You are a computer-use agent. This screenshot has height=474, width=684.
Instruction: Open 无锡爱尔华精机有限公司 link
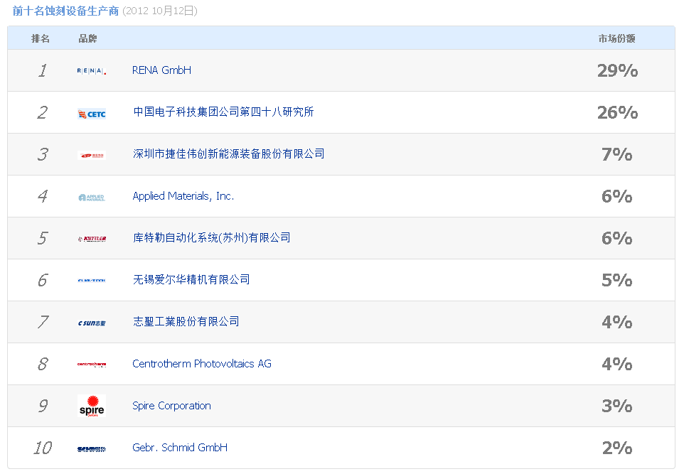point(191,280)
